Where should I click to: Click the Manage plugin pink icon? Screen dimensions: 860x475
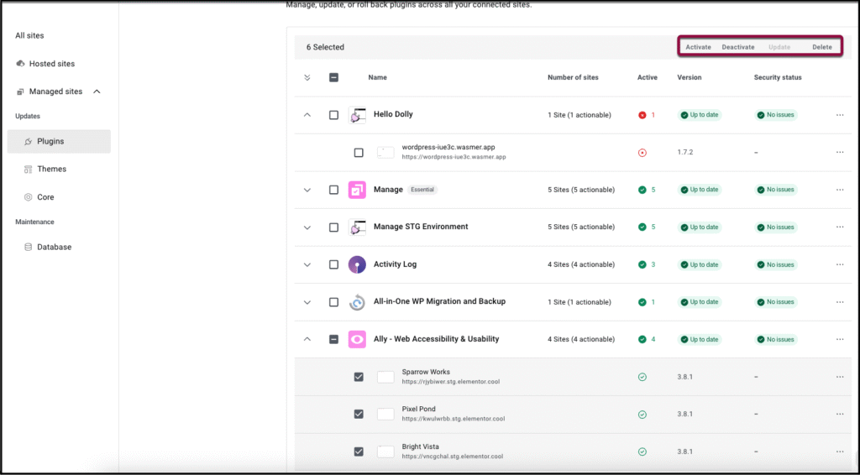(x=357, y=190)
